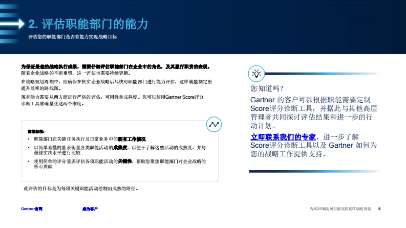This screenshot has height=228, width=406.
Task: Select the node graph symbol inside the circle
Action: (x=213, y=125)
